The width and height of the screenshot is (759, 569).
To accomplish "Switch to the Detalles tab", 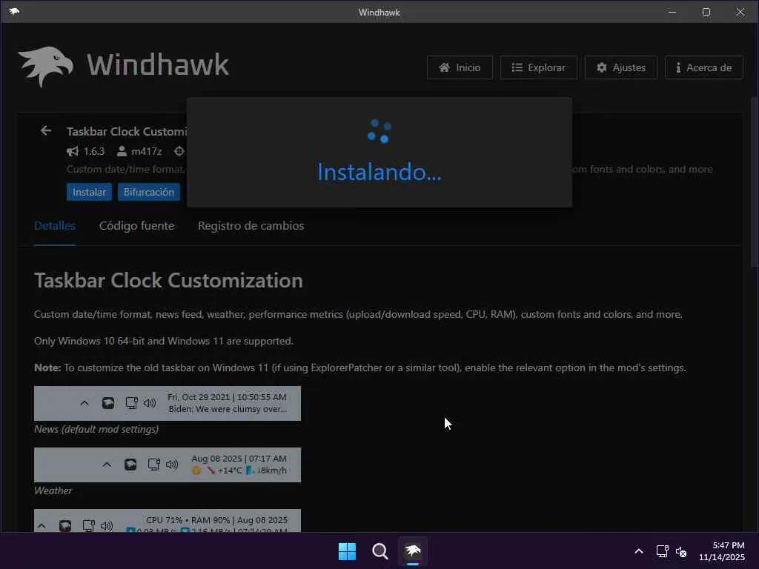I will [55, 226].
